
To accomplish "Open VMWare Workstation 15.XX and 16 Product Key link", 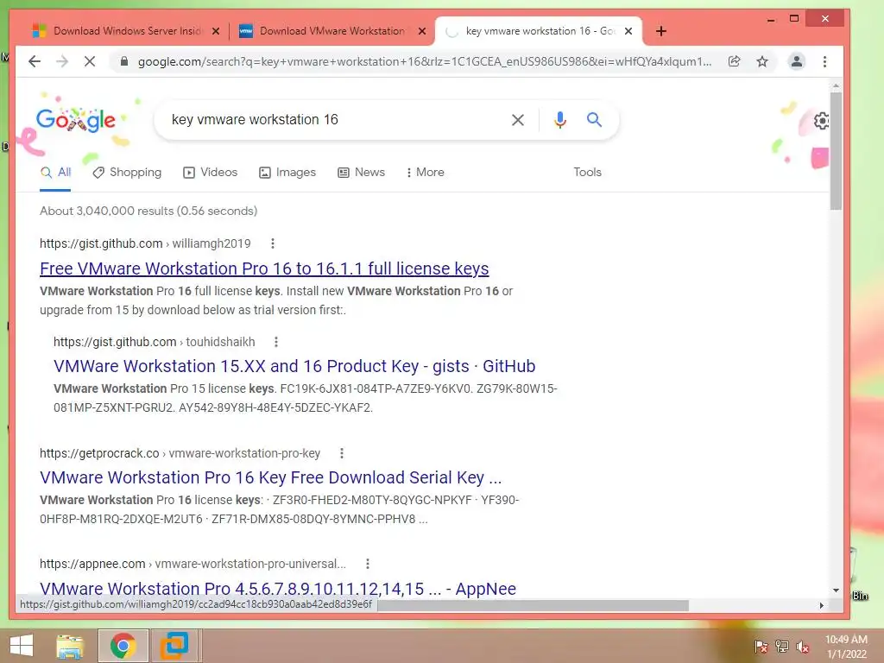I will [294, 366].
